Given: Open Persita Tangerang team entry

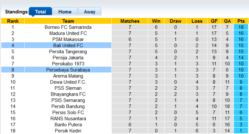Looking at the screenshot, I should tap(68, 52).
